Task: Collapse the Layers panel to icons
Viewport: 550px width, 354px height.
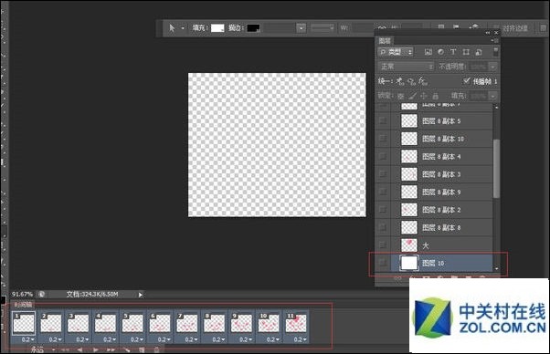Action: click(488, 32)
